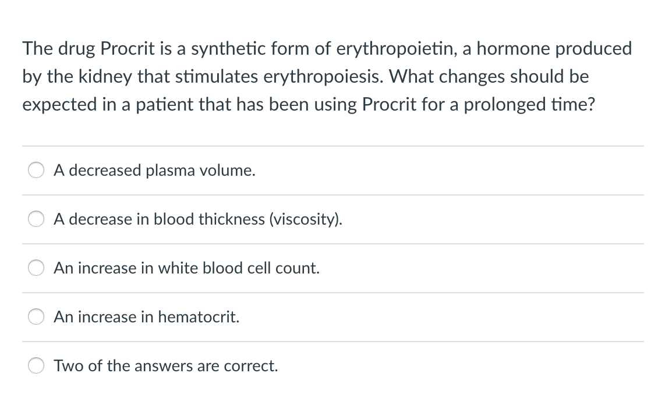The height and width of the screenshot is (412, 665).
Task: Choose 'An increase in white blood cell count'
Action: coord(36,268)
